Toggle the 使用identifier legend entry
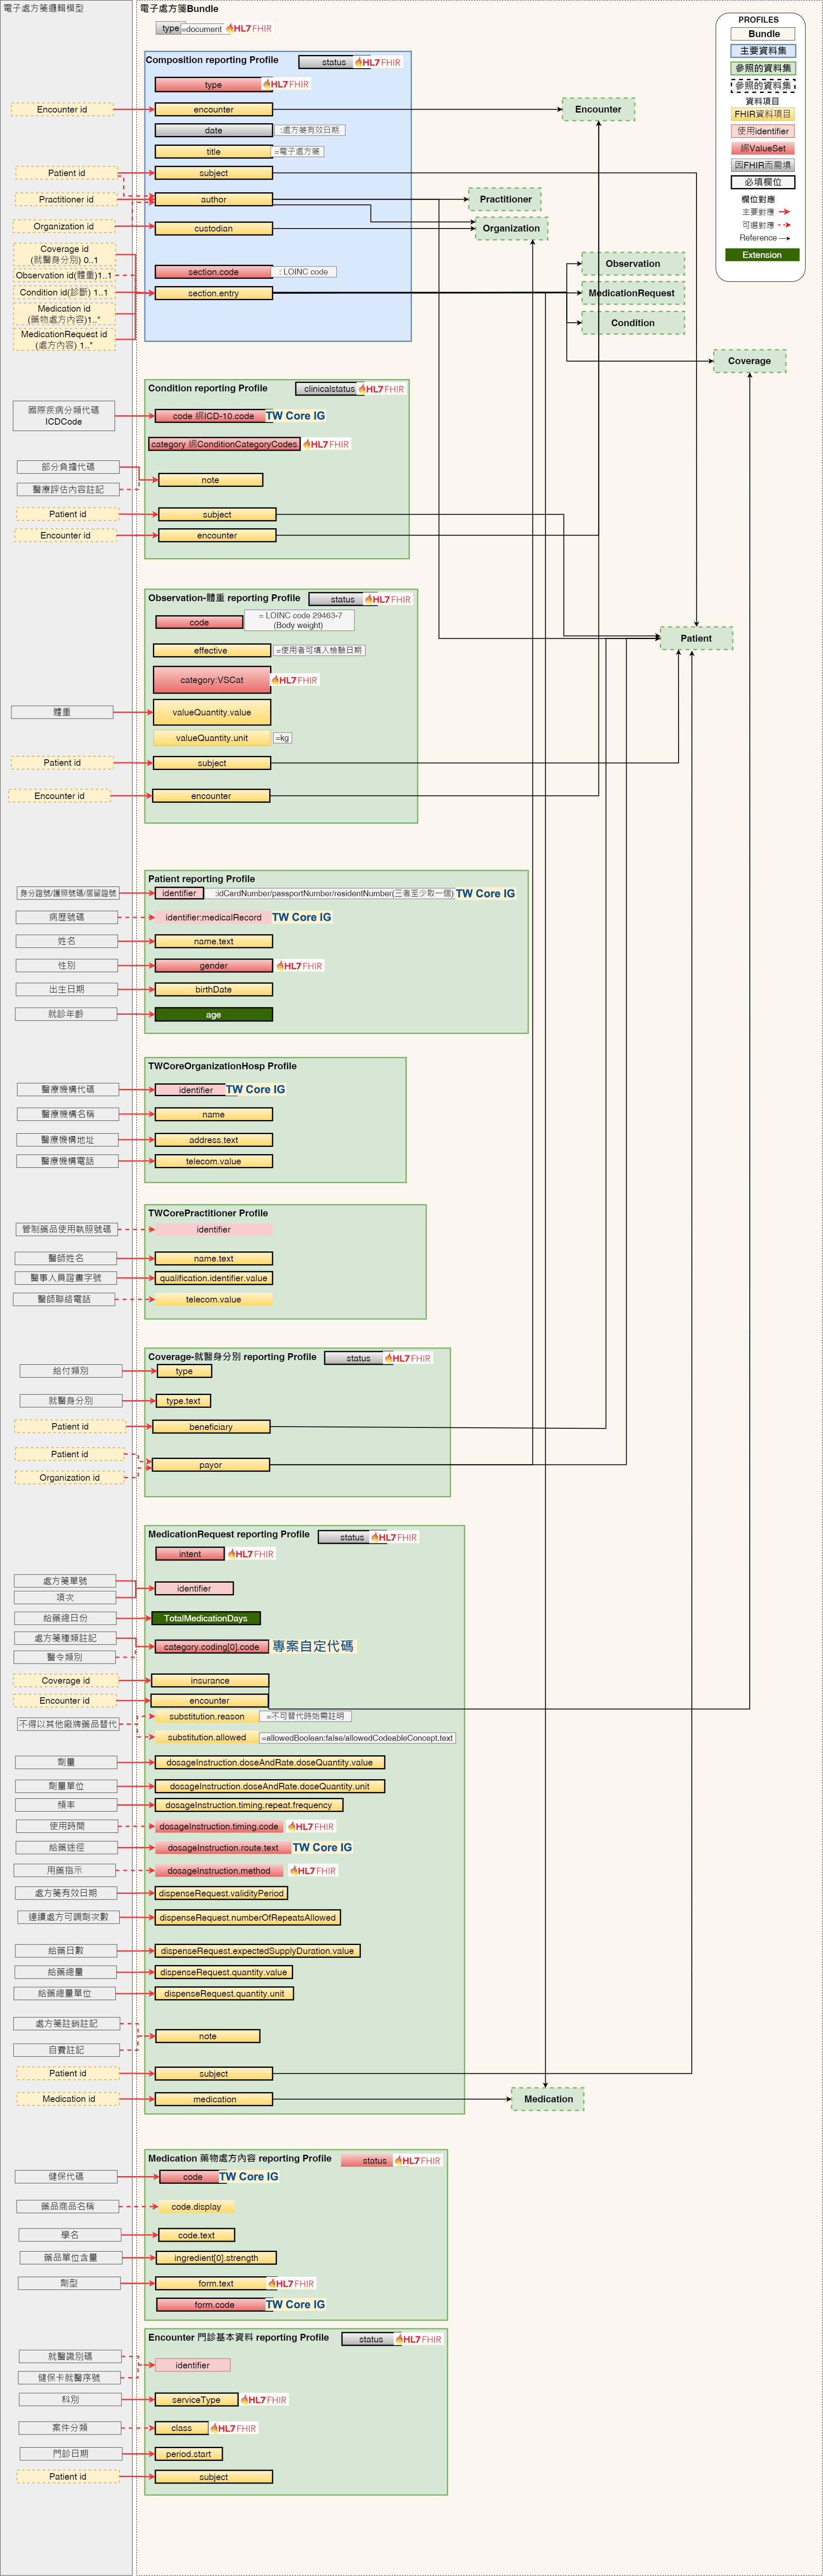The height and width of the screenshot is (2576, 823). point(762,131)
